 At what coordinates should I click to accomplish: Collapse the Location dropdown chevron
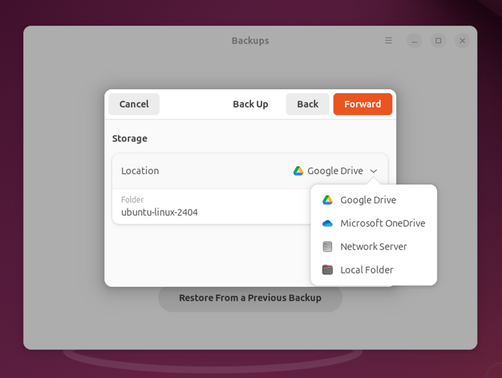tap(374, 171)
